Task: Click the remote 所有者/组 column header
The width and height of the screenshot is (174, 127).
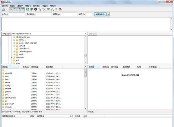Action: point(153,67)
